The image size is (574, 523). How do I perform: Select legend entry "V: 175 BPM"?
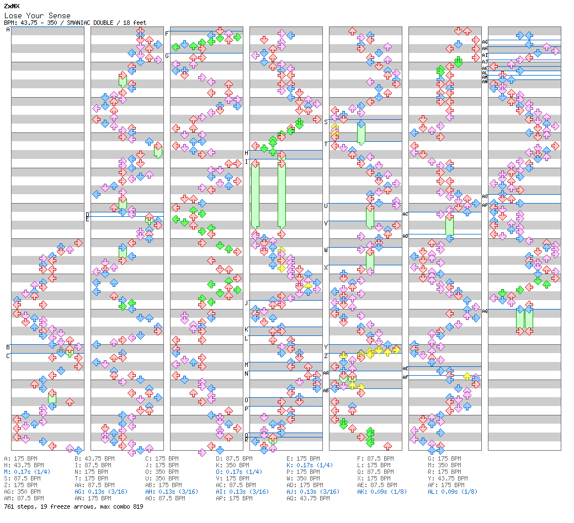pos(232,478)
